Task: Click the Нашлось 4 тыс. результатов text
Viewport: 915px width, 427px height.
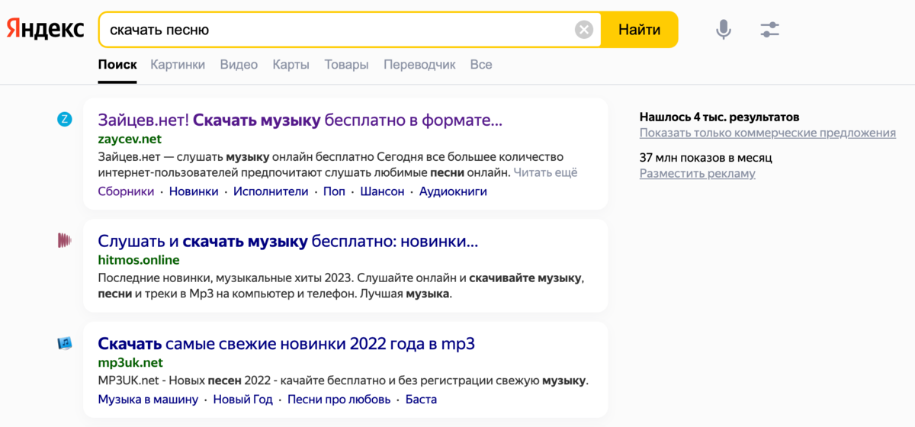Action: pos(720,117)
